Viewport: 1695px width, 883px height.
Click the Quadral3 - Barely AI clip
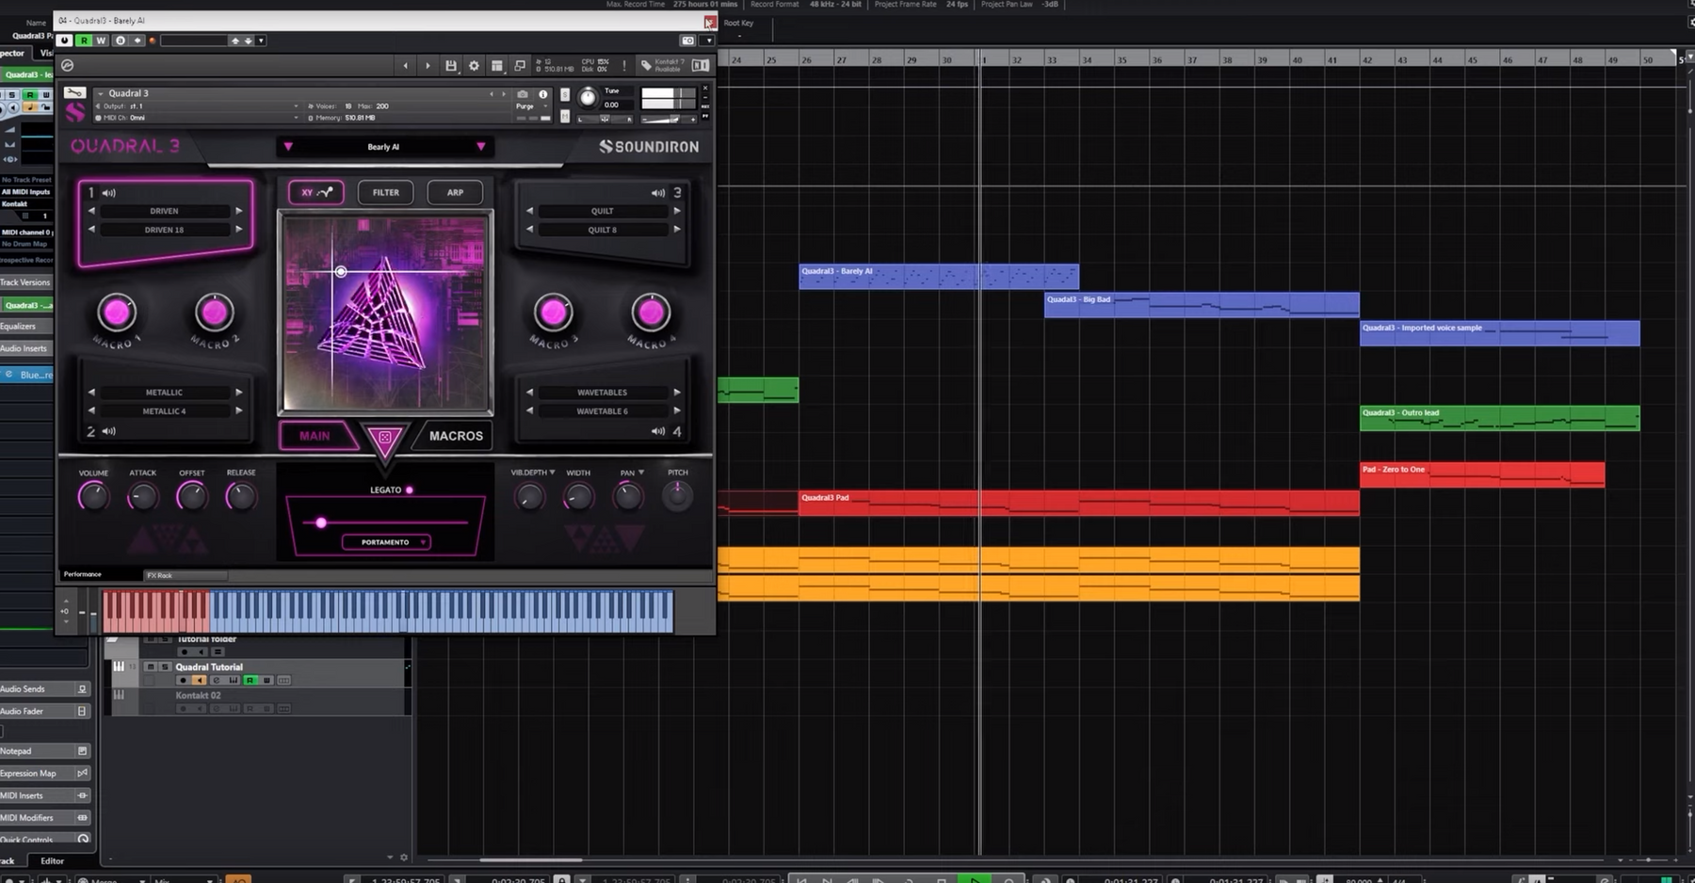click(x=939, y=277)
